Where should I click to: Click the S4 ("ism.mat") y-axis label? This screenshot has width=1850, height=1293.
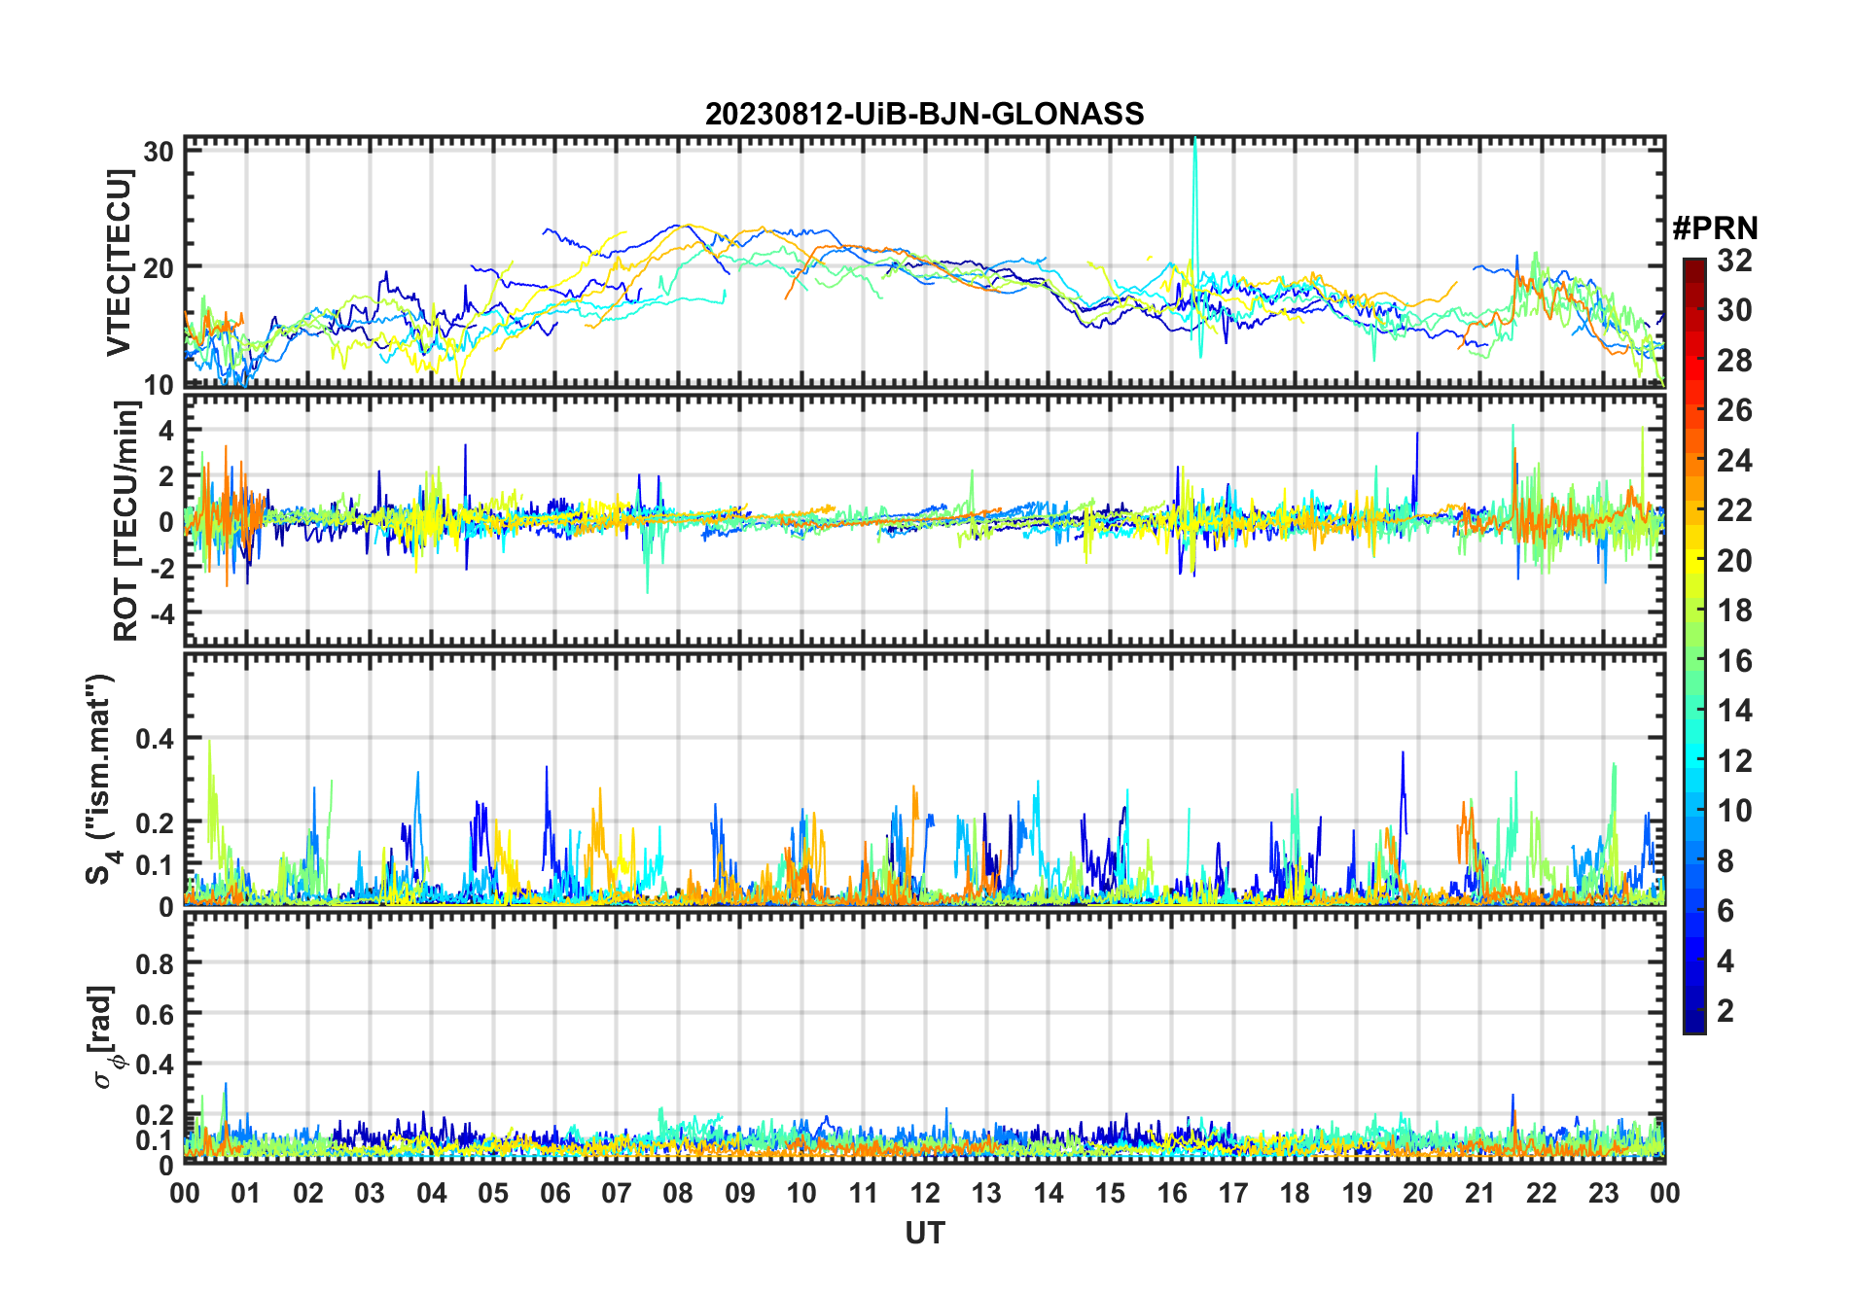click(100, 780)
